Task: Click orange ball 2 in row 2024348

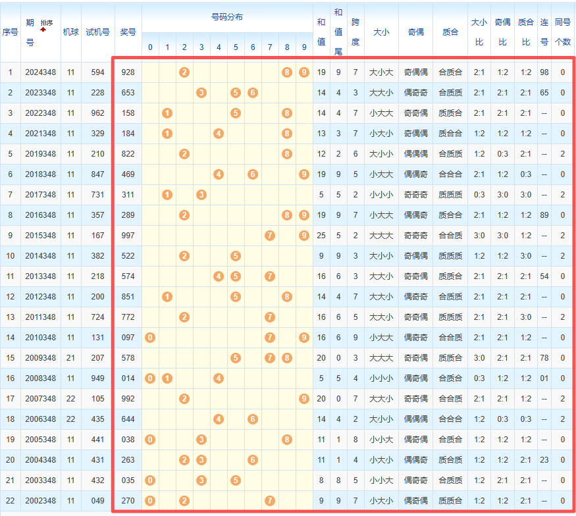Action: (184, 72)
